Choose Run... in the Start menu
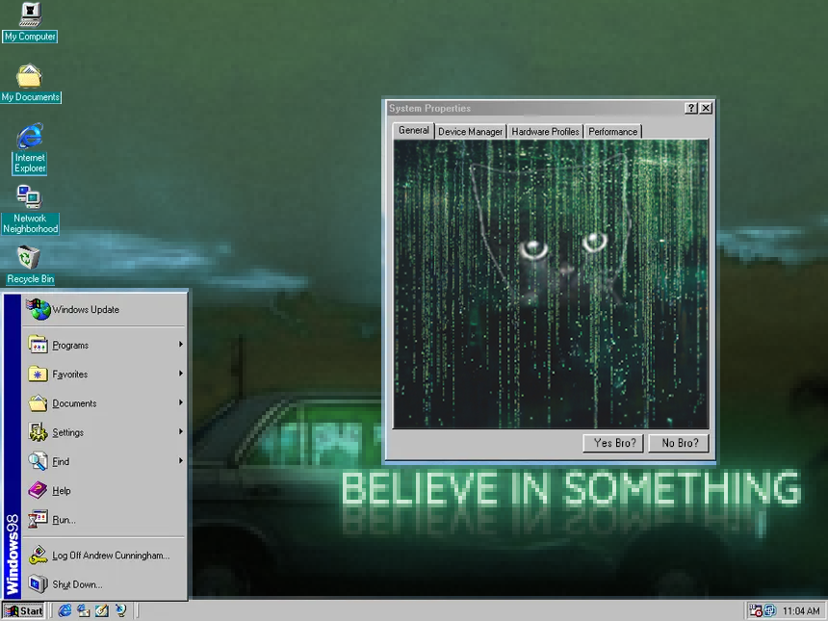The height and width of the screenshot is (621, 828). click(x=104, y=520)
